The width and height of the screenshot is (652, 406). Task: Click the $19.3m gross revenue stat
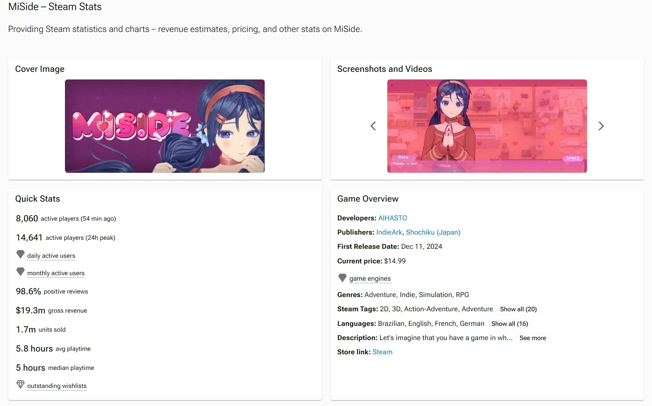pos(51,310)
